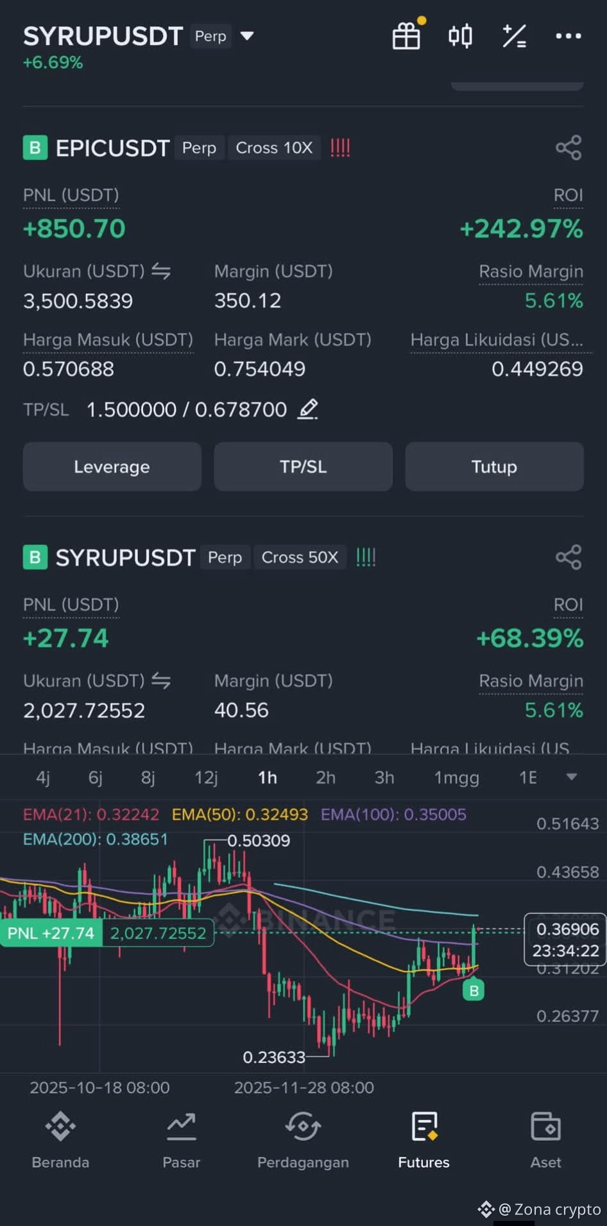Go to the Aset tab

(545, 1141)
